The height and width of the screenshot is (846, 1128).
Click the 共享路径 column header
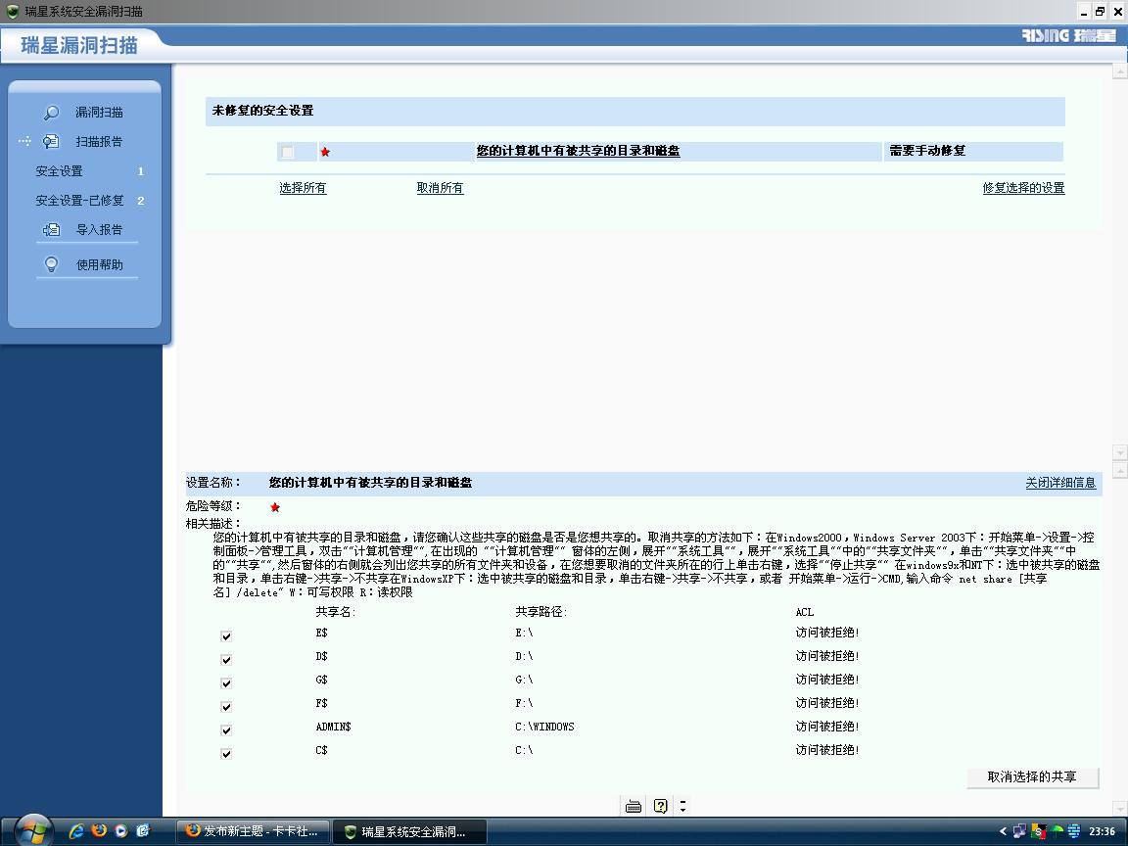[x=540, y=612]
